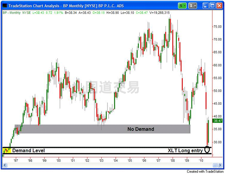Click the left arrow of horizontal scrollbar
Image resolution: width=225 pixels, height=174 pixels.
coord(5,165)
